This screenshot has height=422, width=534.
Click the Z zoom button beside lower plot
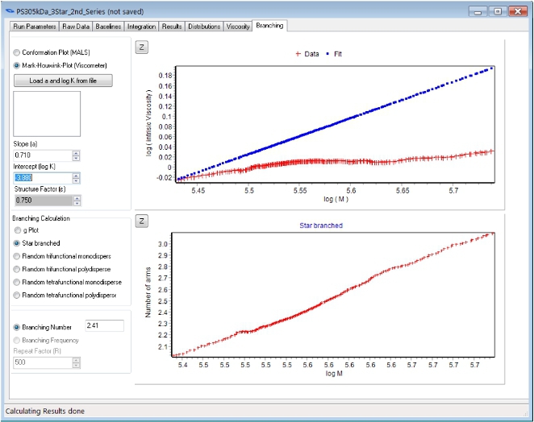[141, 221]
